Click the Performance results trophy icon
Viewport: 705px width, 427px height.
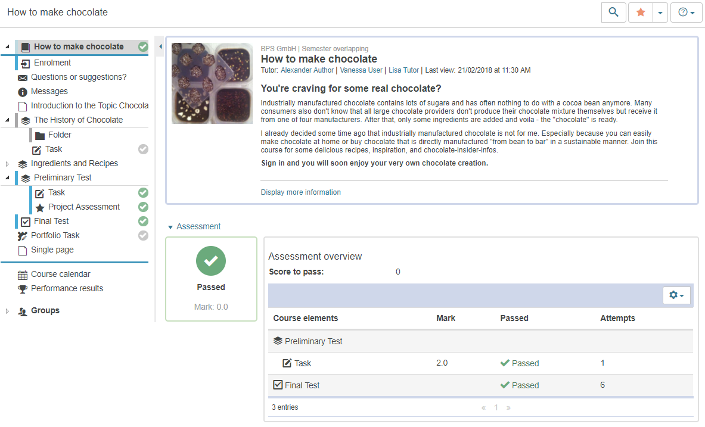pyautogui.click(x=23, y=289)
